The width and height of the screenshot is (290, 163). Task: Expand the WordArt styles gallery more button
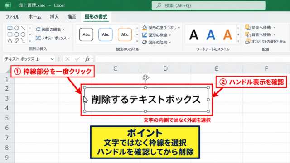click(238, 41)
